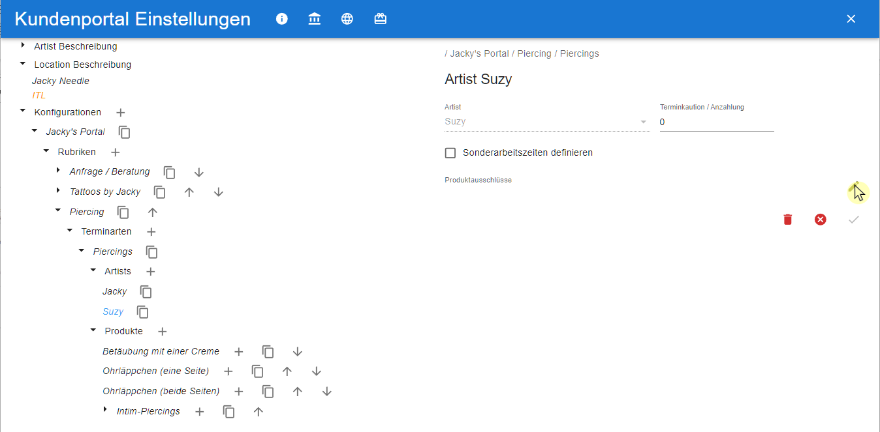Click the gift card icon in header
Screen dimensions: 880x432
pos(381,19)
